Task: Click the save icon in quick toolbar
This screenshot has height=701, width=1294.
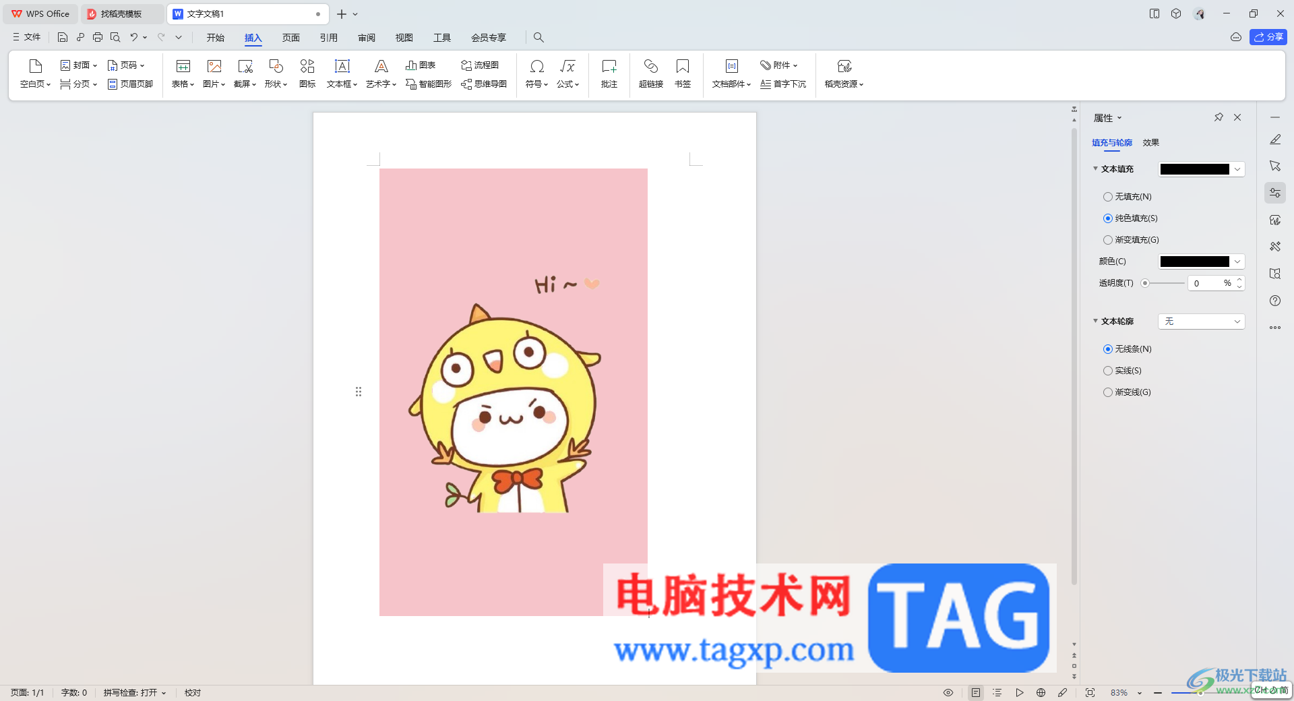Action: (x=63, y=38)
